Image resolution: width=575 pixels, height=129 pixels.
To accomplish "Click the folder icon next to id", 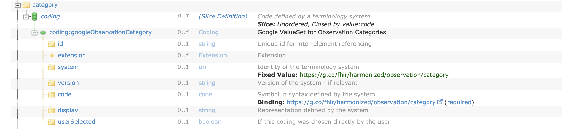I will (51, 44).
